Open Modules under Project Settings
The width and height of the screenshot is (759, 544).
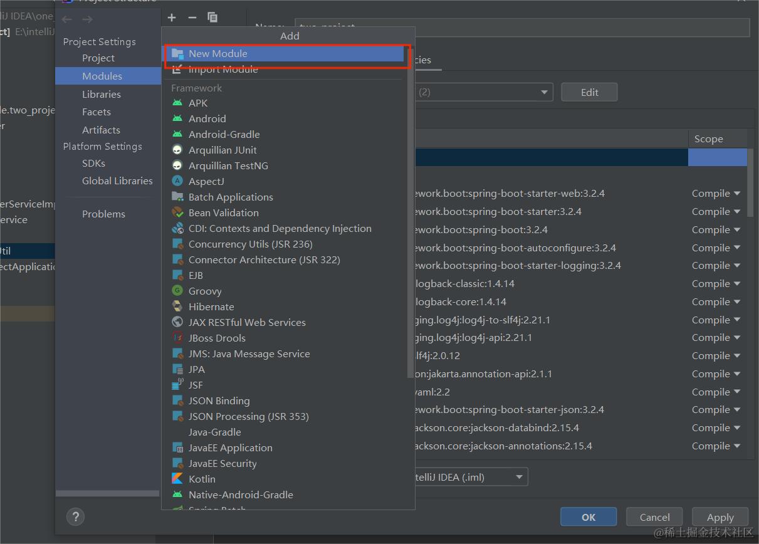point(108,76)
